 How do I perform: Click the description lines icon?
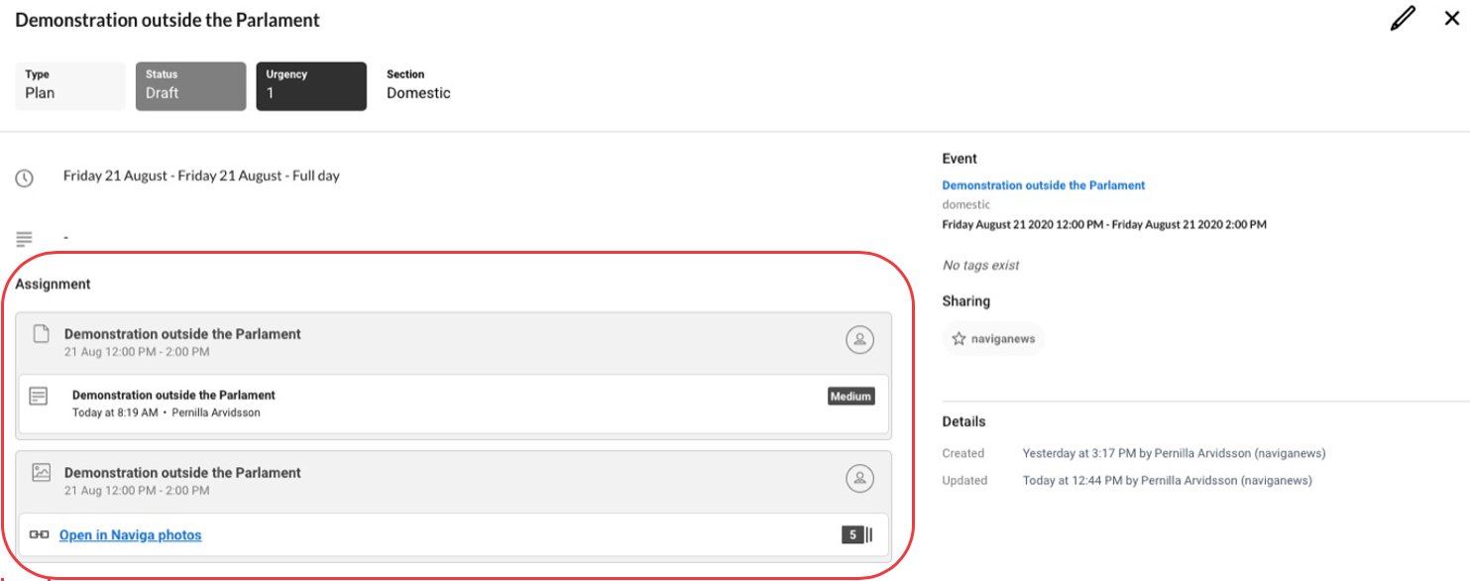click(x=25, y=239)
